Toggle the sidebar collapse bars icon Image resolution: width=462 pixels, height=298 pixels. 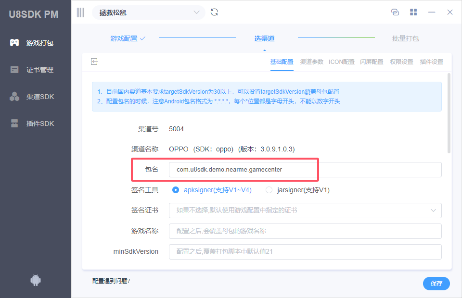pyautogui.click(x=80, y=12)
